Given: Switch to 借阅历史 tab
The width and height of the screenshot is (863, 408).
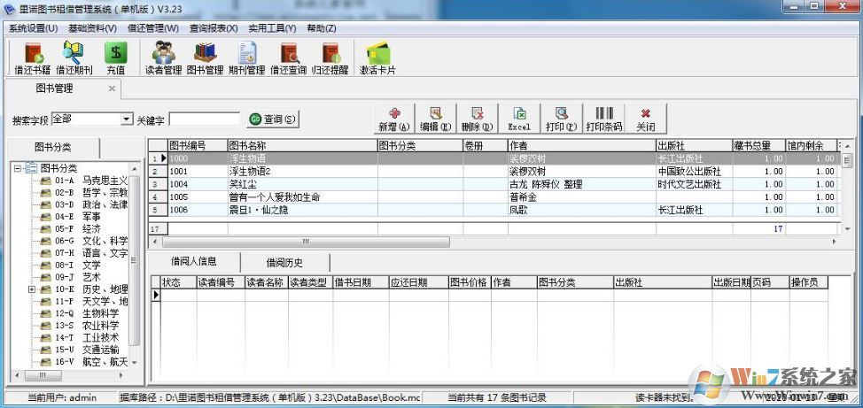Looking at the screenshot, I should click(284, 262).
